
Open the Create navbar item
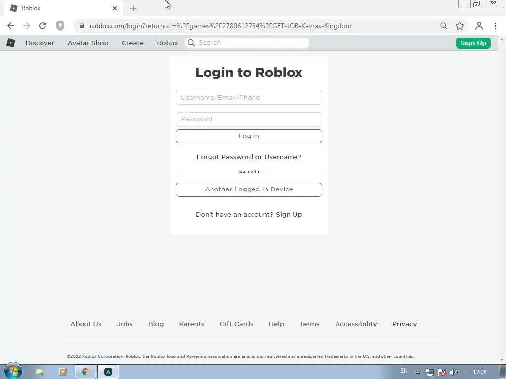tap(132, 43)
